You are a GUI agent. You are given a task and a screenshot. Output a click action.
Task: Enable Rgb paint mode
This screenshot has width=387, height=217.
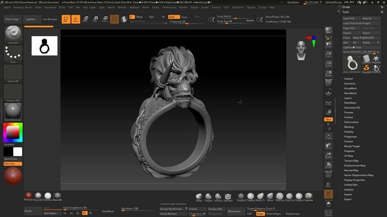pos(151,17)
